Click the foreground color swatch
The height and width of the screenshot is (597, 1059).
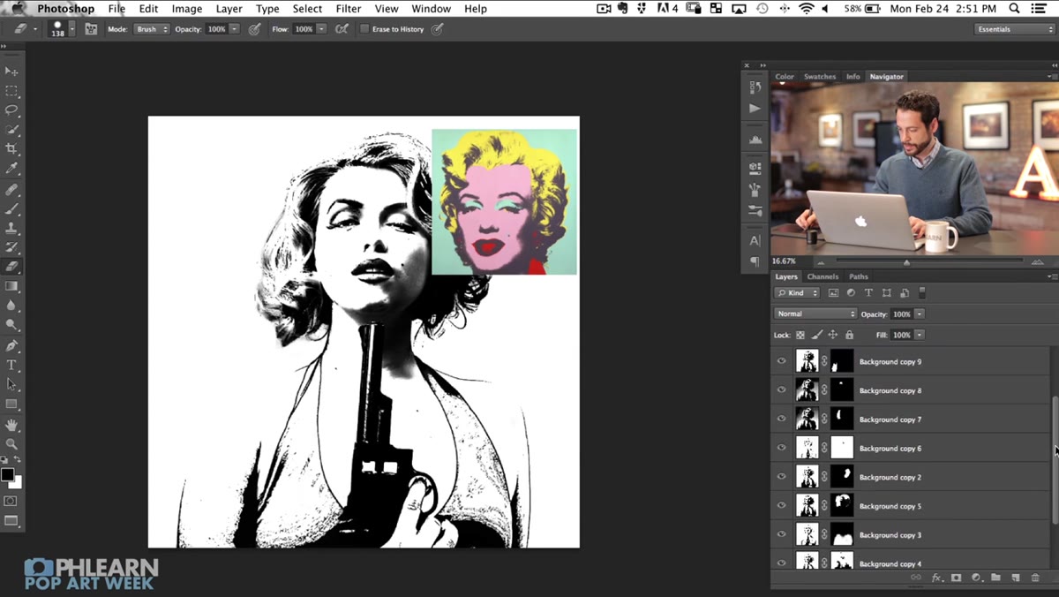pos(7,475)
